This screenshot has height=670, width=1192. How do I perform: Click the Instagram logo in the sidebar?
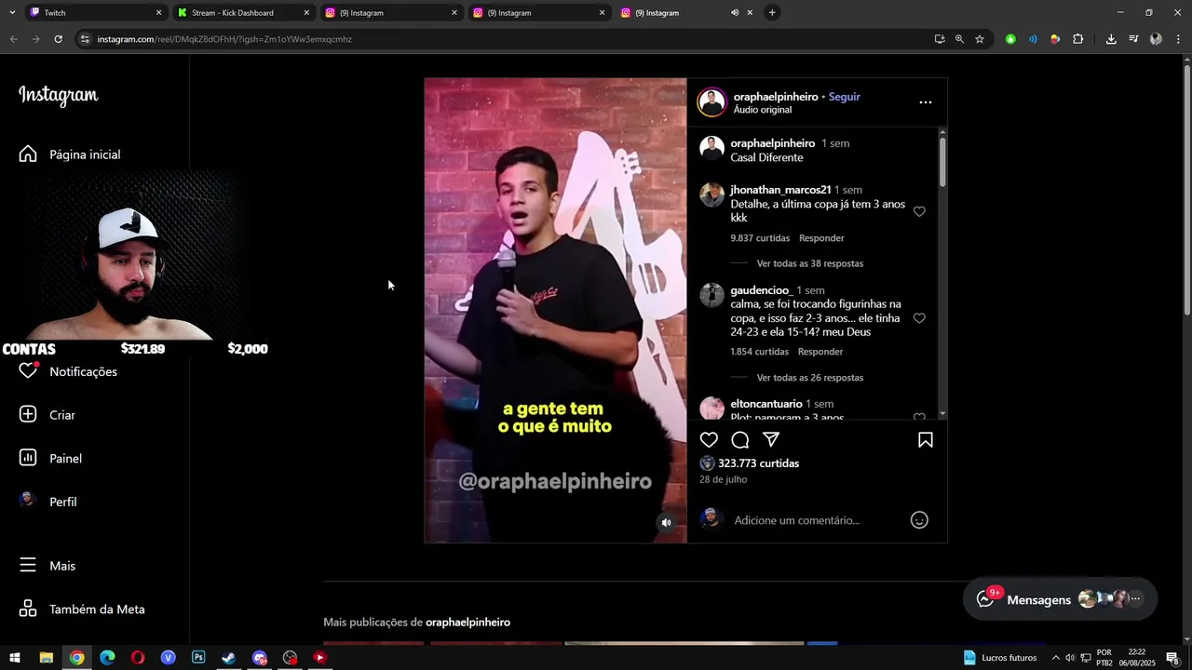coord(58,96)
